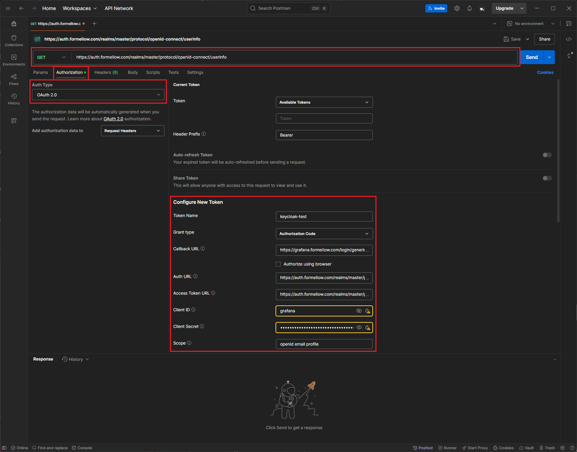
Task: Open the code snippet panel icon
Action: click(569, 39)
